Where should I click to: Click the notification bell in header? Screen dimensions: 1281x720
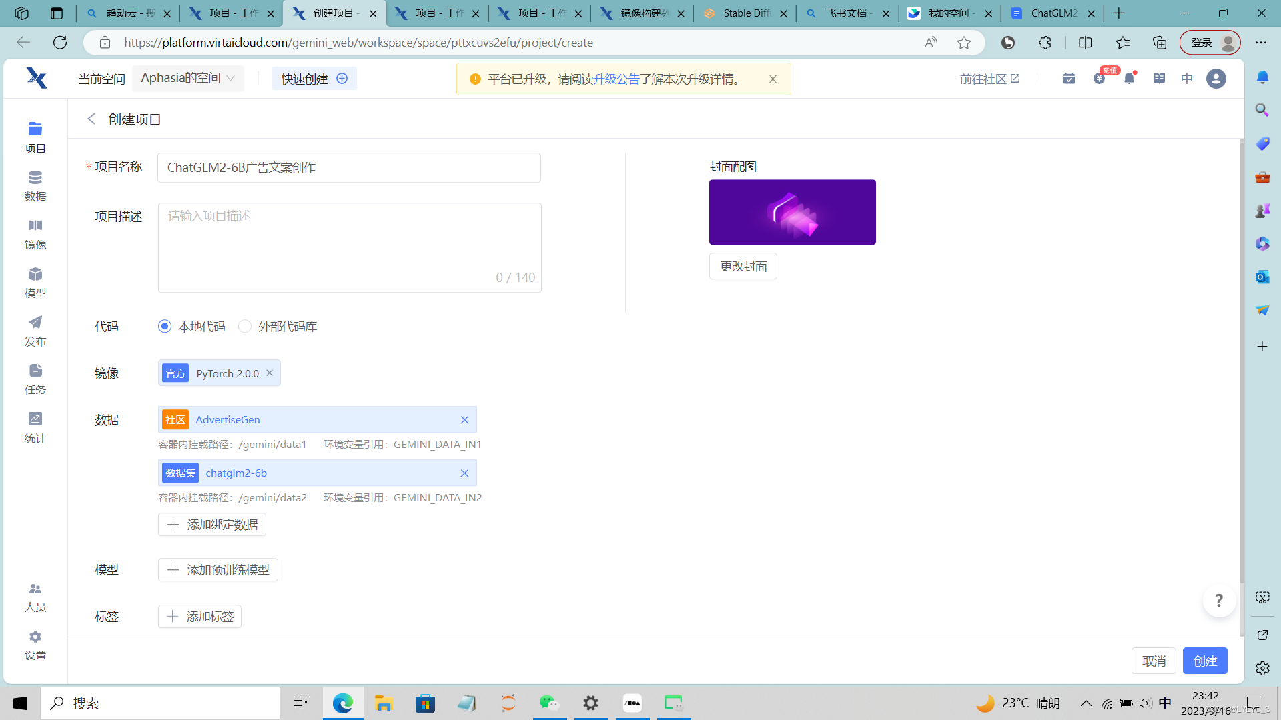pos(1129,79)
